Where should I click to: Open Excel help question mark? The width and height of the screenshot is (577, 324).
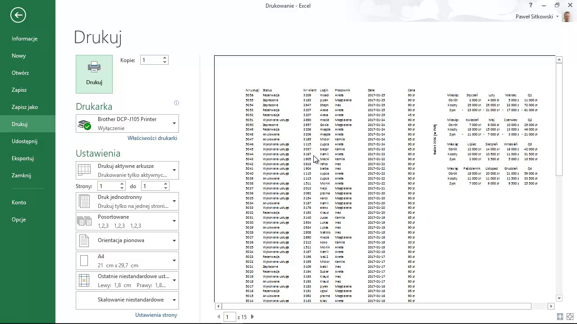click(531, 5)
